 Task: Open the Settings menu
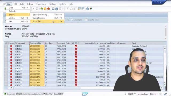[x=53, y=4]
